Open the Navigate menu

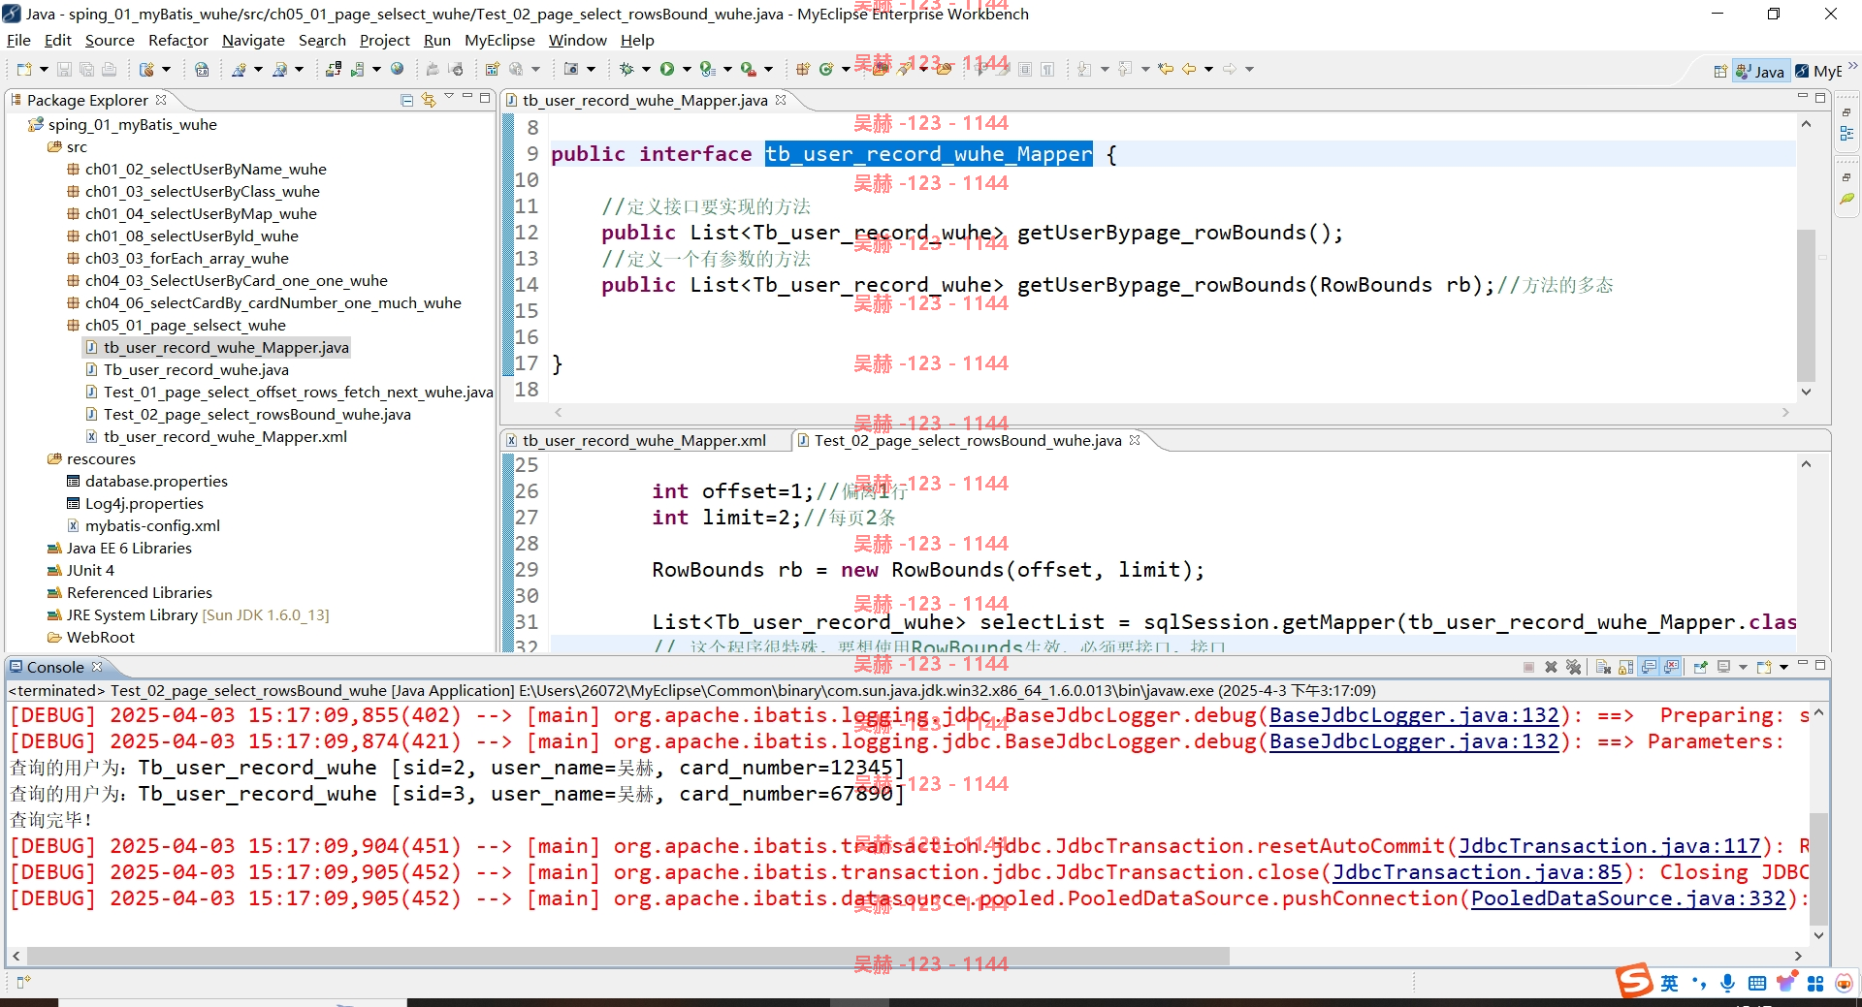(x=253, y=40)
